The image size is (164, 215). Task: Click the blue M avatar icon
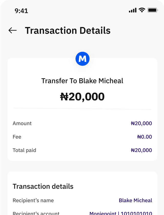[x=82, y=59]
